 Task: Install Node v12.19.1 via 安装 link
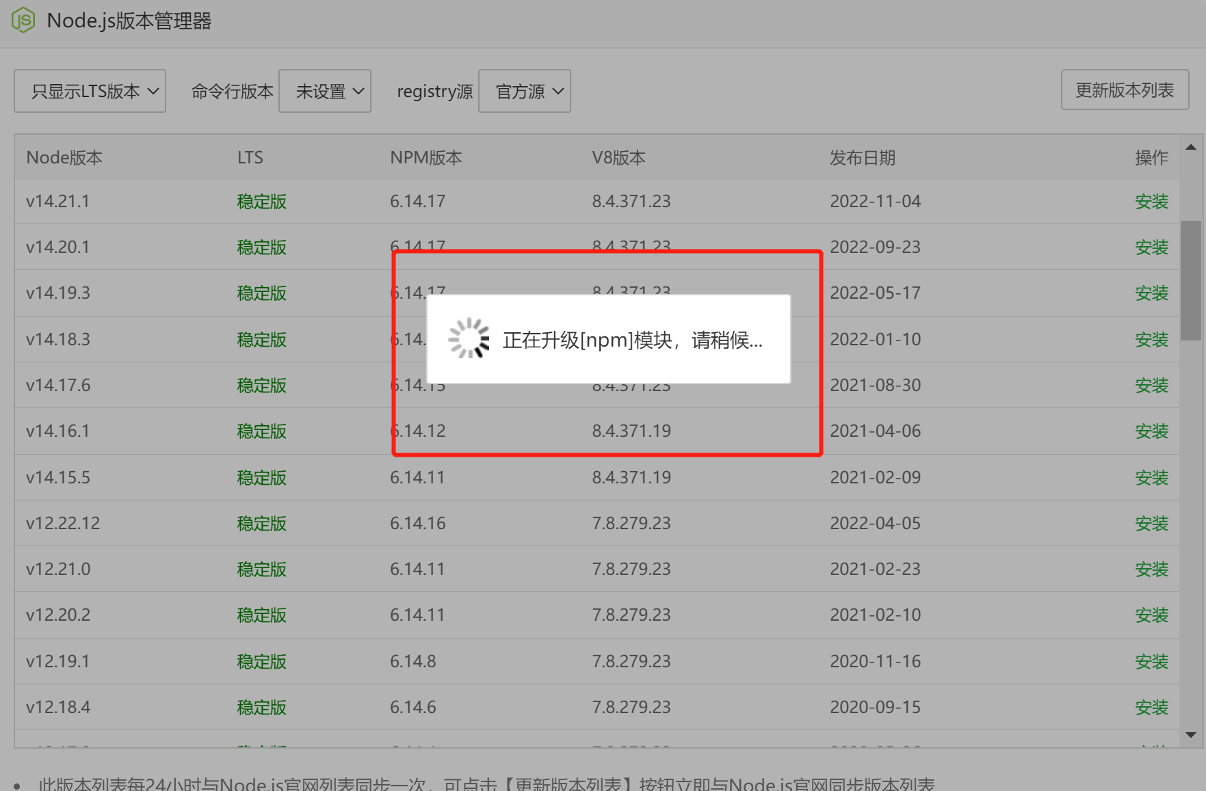[1151, 662]
